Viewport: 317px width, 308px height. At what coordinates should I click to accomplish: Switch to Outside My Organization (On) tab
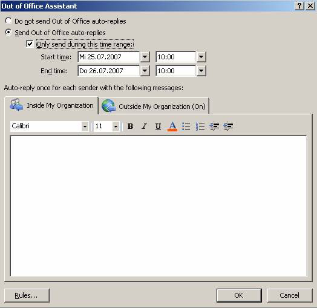tap(154, 106)
